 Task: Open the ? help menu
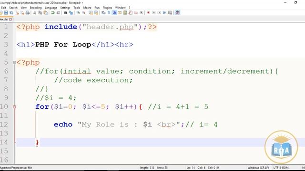(129, 8)
